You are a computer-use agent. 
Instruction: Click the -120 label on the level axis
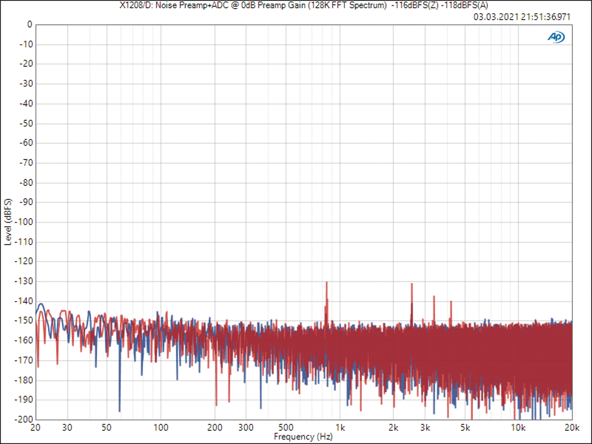24,261
